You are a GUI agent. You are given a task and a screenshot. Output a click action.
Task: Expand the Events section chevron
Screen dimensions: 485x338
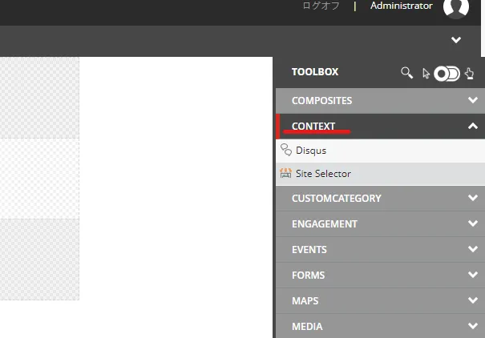click(473, 249)
